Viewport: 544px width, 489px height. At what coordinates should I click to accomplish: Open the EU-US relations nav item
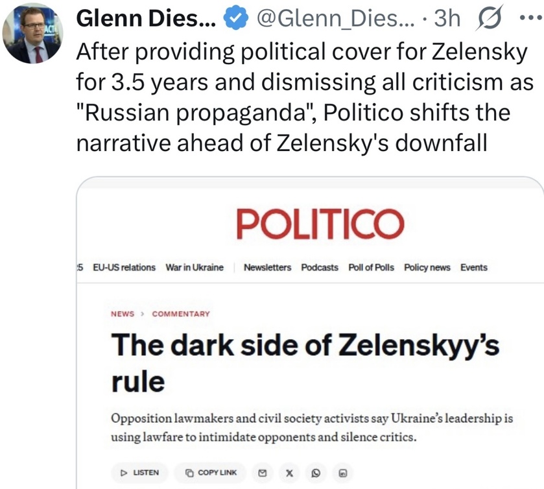pyautogui.click(x=124, y=267)
